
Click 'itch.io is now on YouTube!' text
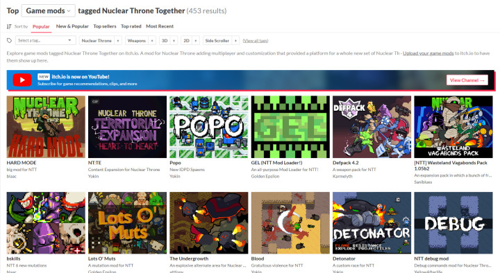(x=81, y=77)
